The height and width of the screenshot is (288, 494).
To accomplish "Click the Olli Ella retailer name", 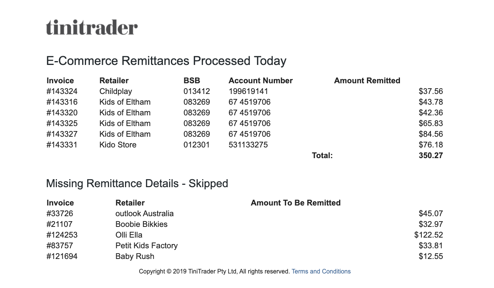I will coord(129,235).
